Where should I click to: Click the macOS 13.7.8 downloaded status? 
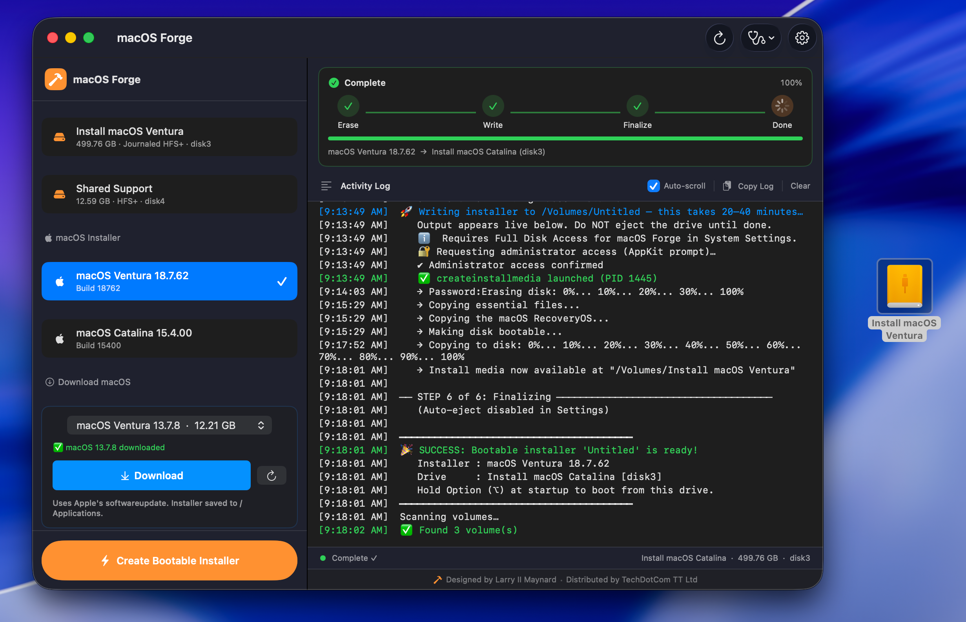coord(109,447)
